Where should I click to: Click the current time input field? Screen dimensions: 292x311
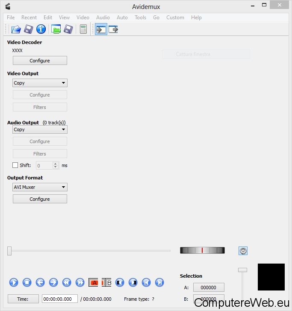(x=60, y=299)
